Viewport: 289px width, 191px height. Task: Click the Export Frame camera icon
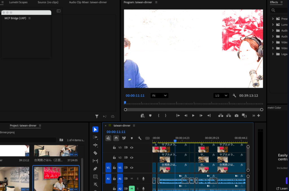(237, 116)
